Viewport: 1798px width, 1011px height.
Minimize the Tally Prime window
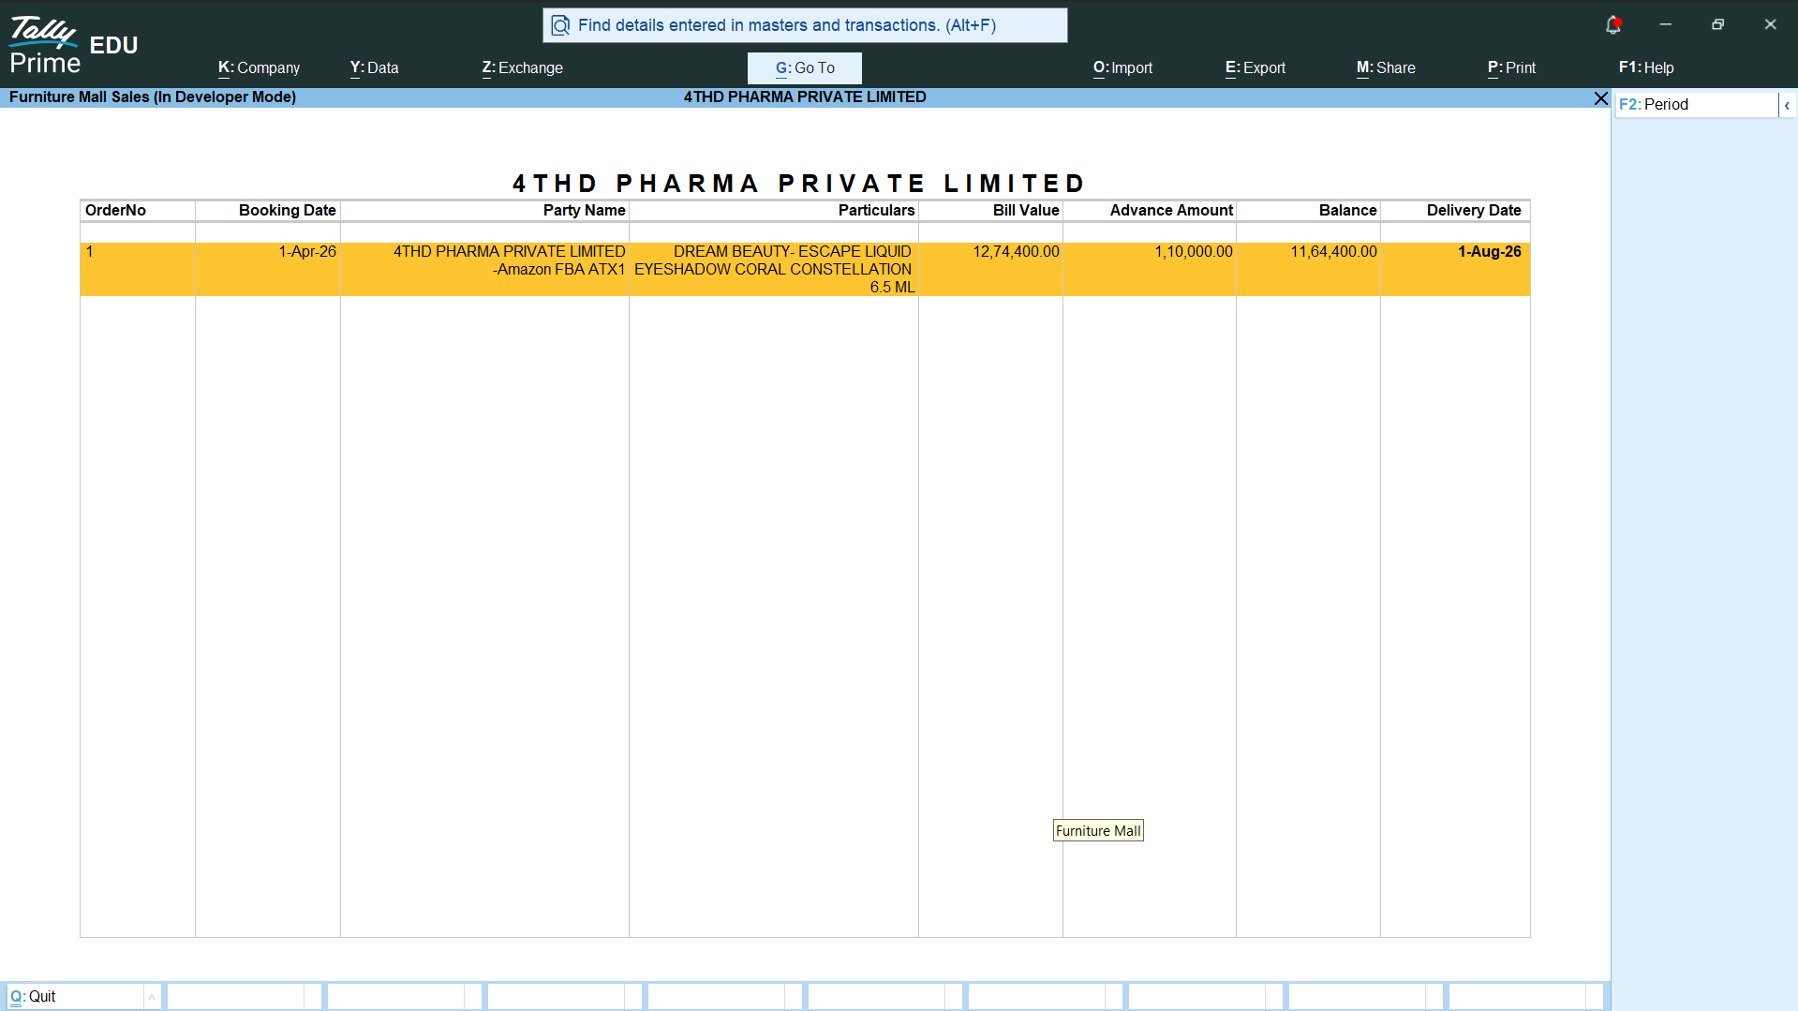(x=1665, y=24)
